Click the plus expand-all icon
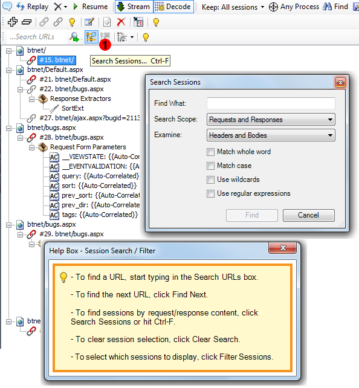Screen dimensions: 359x388 pyautogui.click(x=12, y=22)
